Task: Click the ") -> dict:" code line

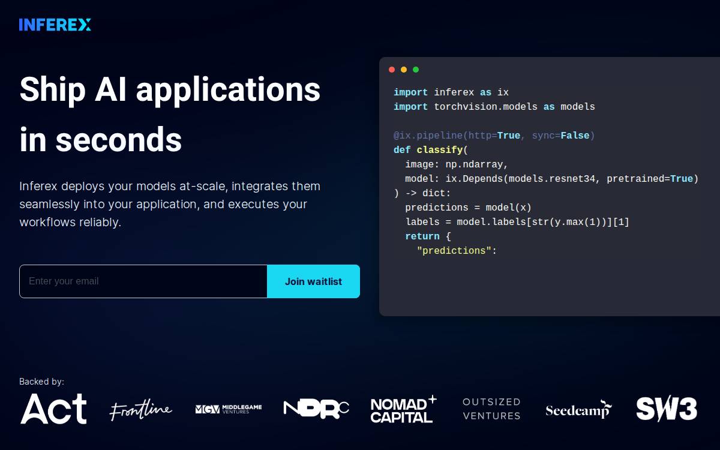Action: click(422, 193)
